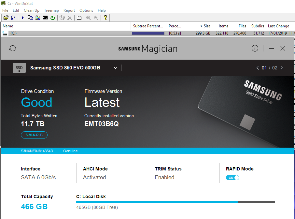
Task: Open the S.M.A.R.T. details button
Action: (x=34, y=135)
